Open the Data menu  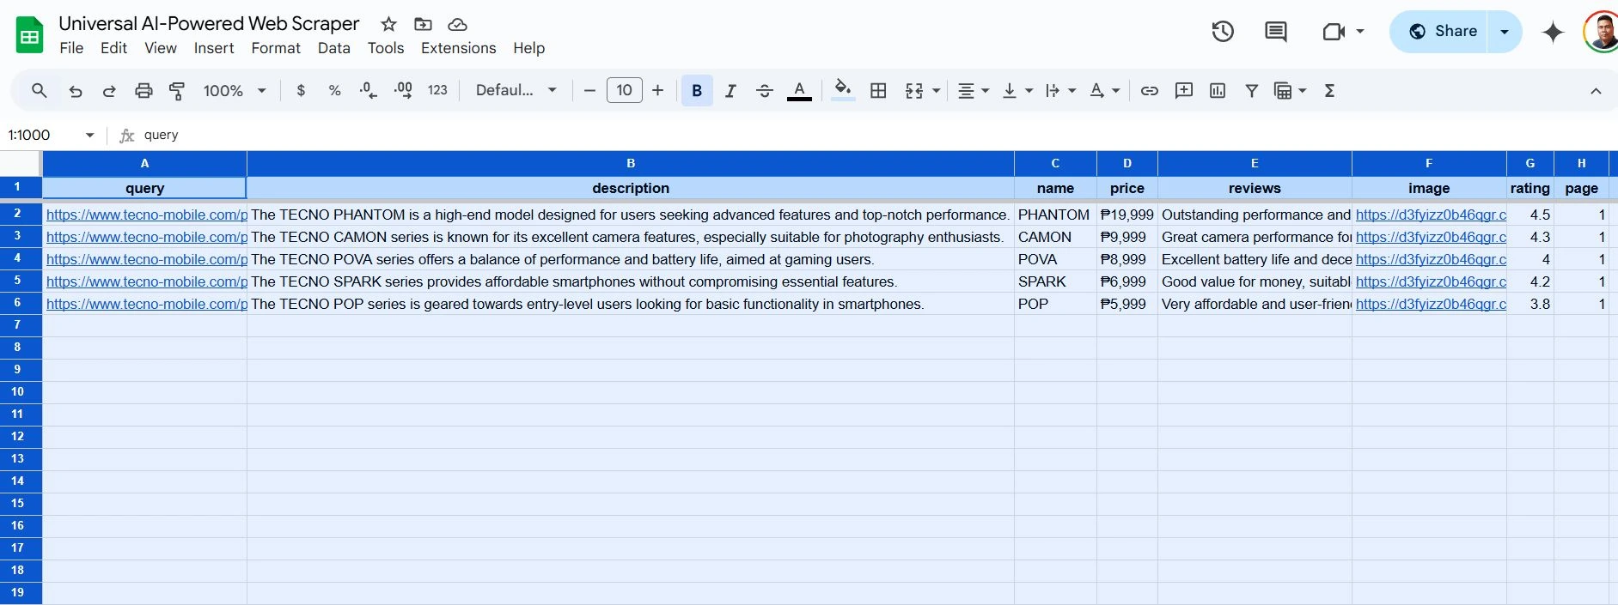click(333, 48)
